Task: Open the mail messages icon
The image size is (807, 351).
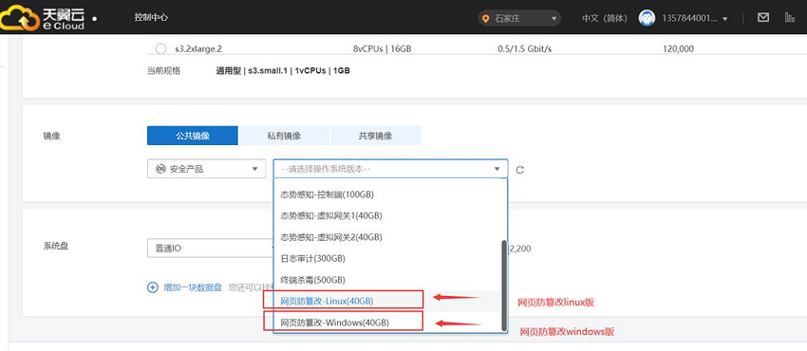Action: coord(763,17)
